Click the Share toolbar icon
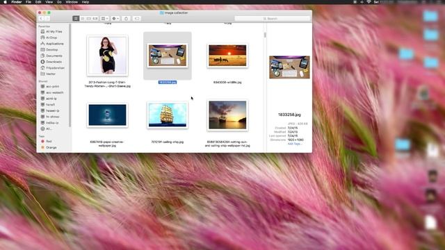The image size is (445, 250). [127, 19]
